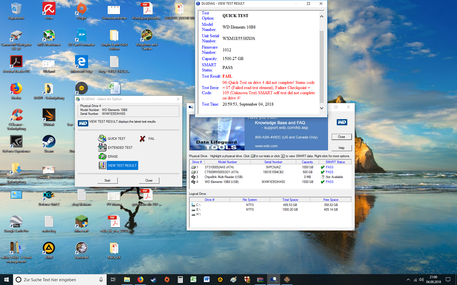Select the ChipsBnk Multi-Reader drive row
This screenshot has width=457, height=285.
[270, 177]
